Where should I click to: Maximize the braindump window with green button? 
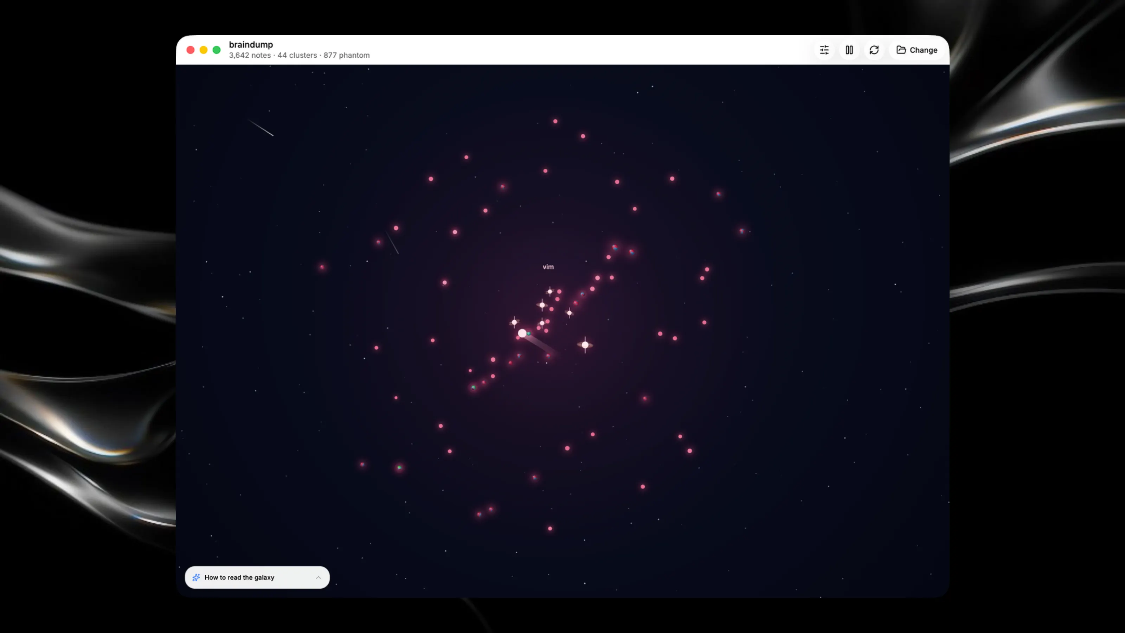point(217,50)
